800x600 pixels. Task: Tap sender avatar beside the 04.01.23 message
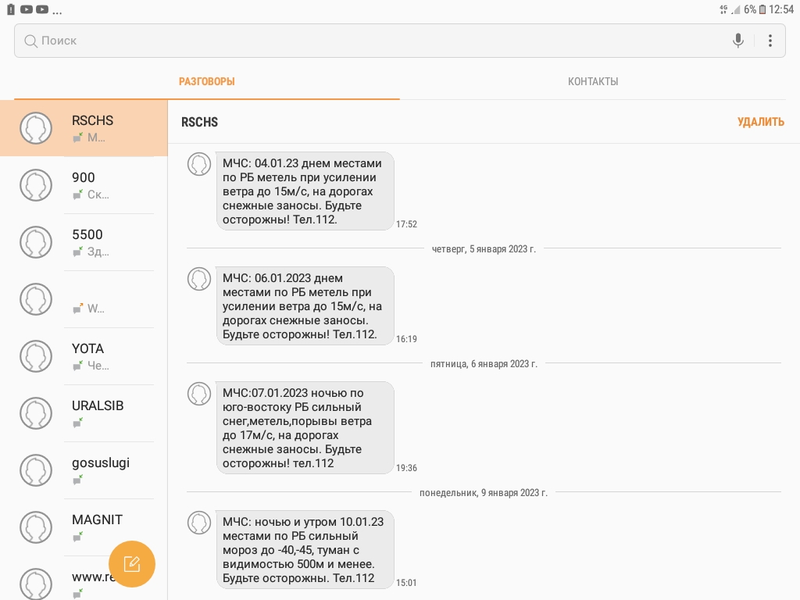coord(199,164)
